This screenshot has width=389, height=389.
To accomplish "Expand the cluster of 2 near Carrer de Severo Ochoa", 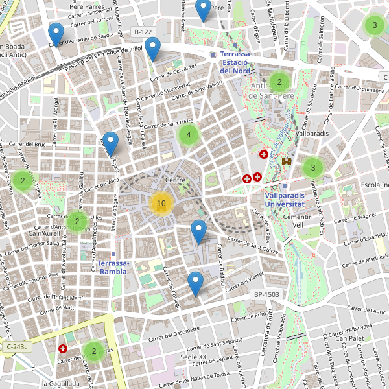I will [23, 181].
